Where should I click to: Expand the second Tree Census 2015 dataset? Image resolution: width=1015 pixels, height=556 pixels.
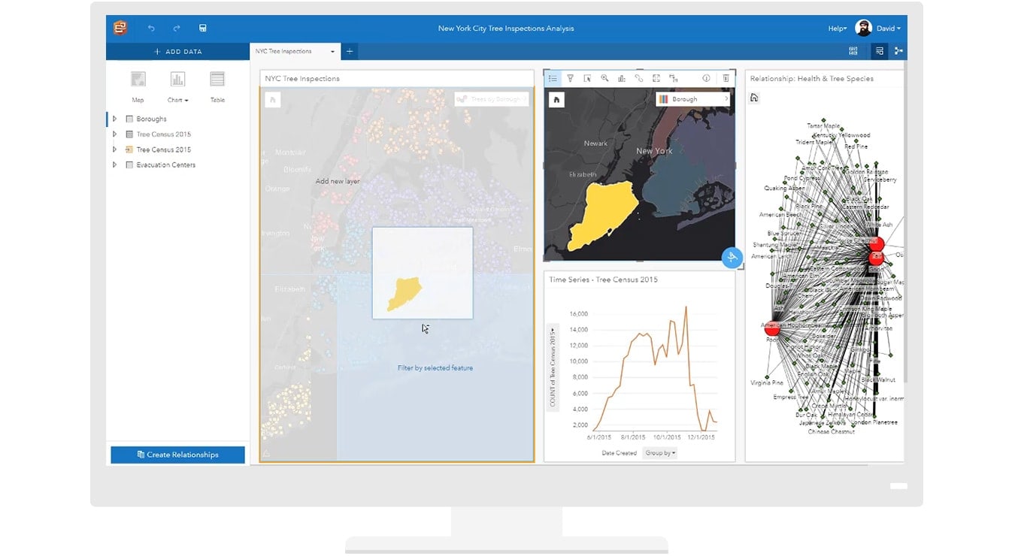click(115, 150)
